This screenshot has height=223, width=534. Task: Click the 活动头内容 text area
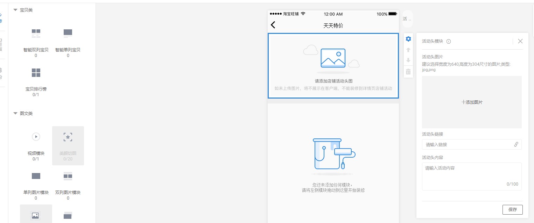(471, 176)
